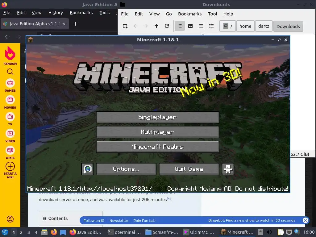Open Firefox File menu

point(7,13)
